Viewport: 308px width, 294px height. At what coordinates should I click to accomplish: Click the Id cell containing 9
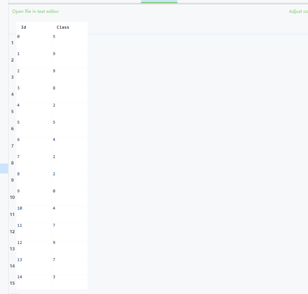(34, 197)
